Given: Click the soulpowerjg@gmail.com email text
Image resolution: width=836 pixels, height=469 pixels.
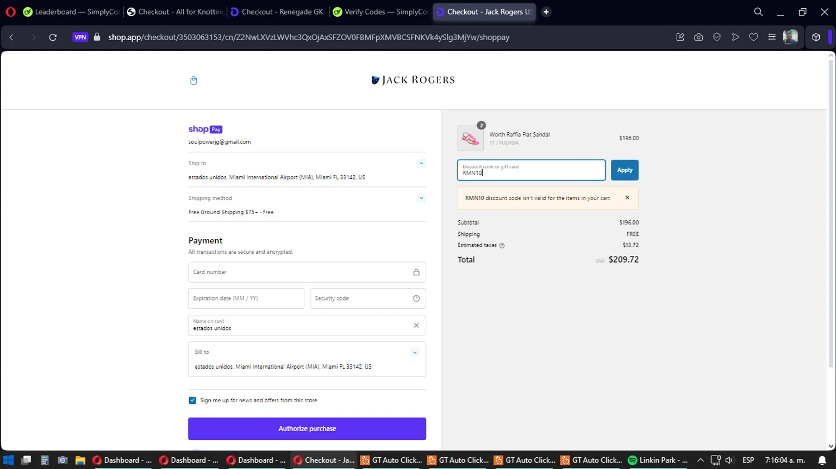Looking at the screenshot, I should (220, 142).
